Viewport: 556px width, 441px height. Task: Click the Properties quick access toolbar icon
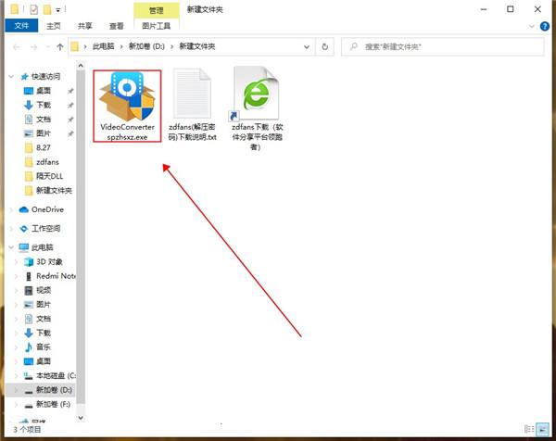(33, 9)
